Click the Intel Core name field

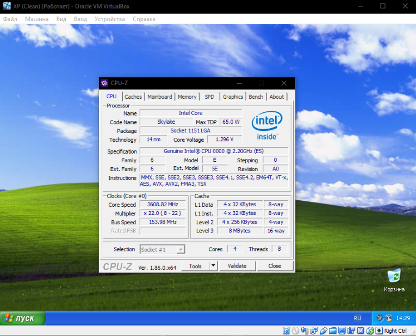[x=191, y=113]
